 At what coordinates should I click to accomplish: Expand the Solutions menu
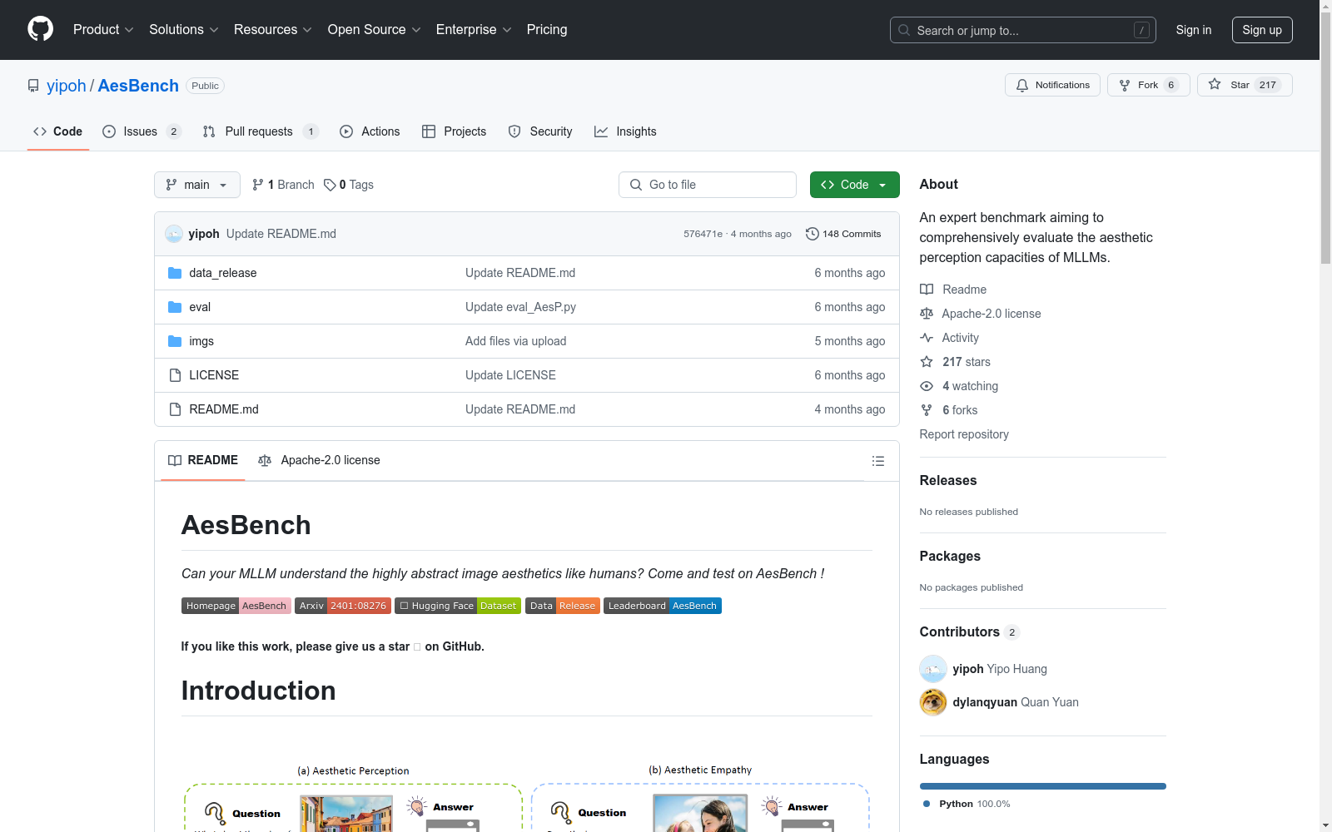point(184,30)
